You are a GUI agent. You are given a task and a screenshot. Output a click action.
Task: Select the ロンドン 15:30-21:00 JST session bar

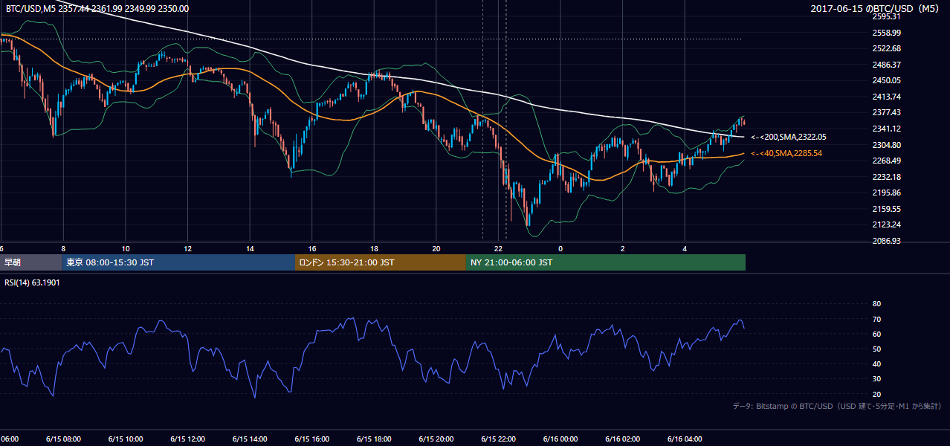pos(381,262)
